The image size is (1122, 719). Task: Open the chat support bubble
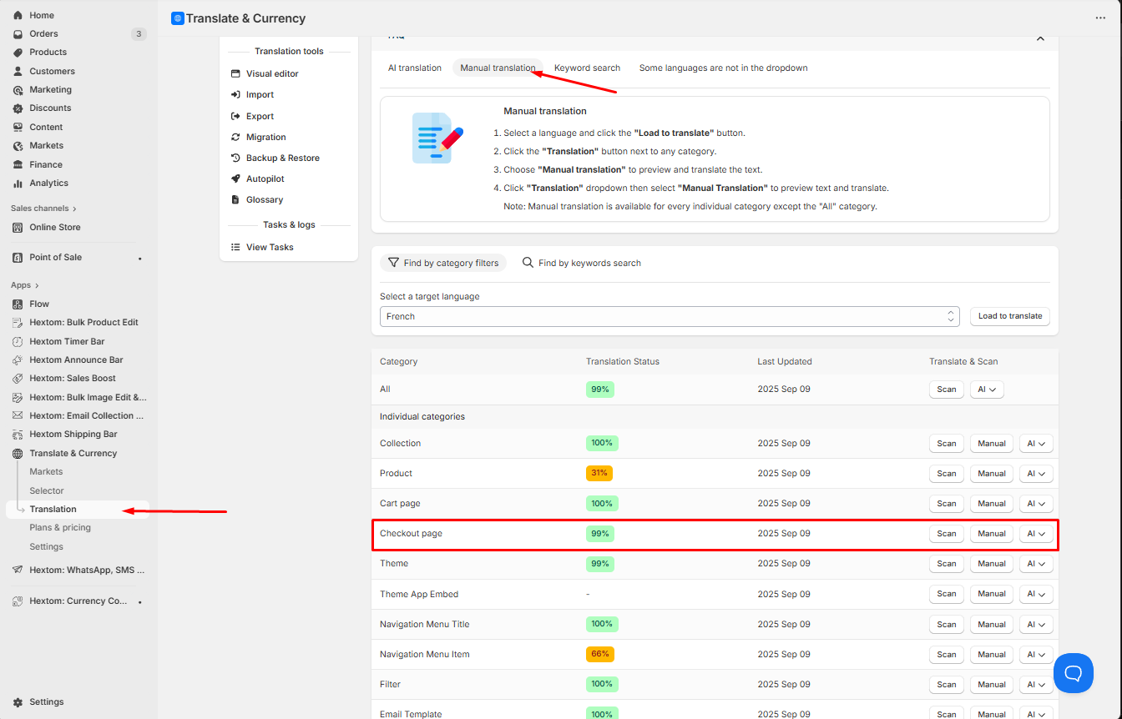coord(1074,673)
